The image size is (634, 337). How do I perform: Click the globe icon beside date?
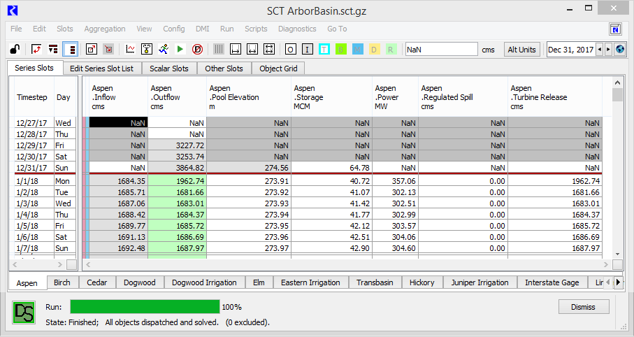[619, 50]
